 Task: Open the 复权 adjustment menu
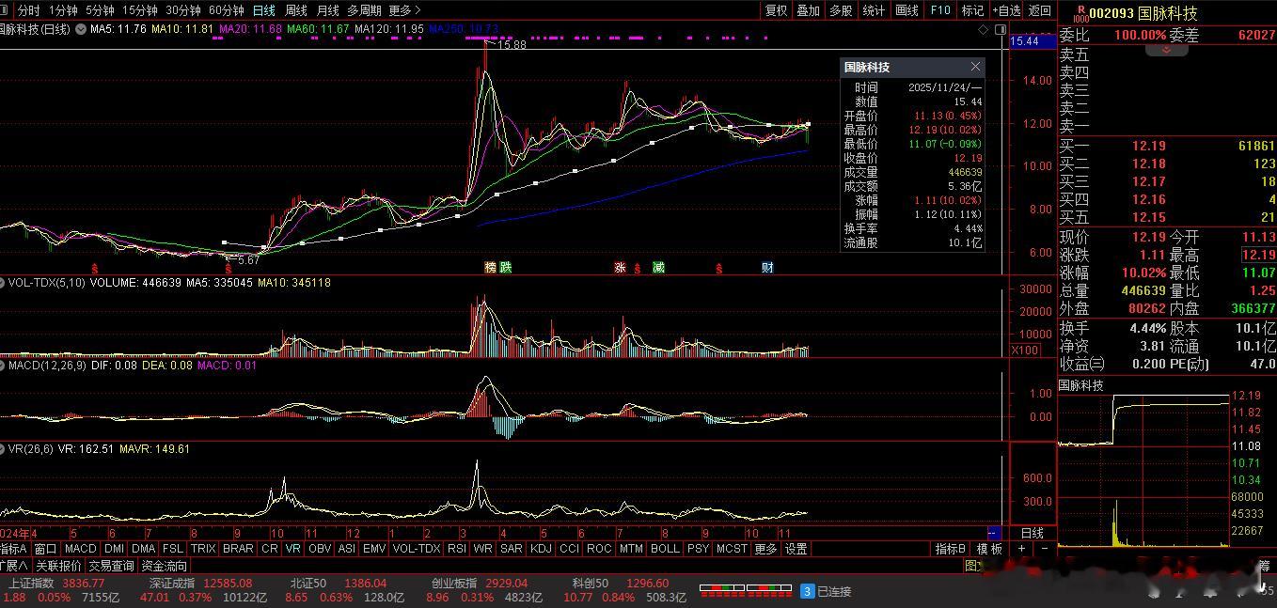point(777,10)
